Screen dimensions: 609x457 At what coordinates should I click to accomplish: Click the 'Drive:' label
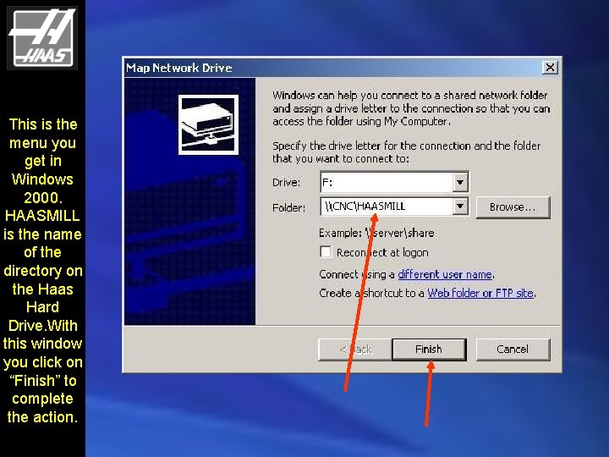click(286, 182)
